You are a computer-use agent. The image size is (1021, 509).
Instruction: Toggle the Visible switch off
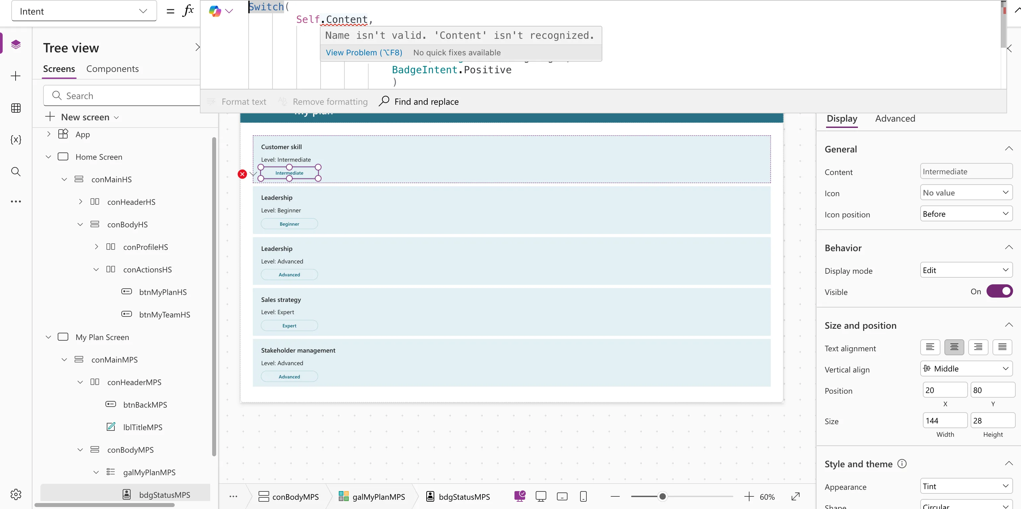pos(999,291)
